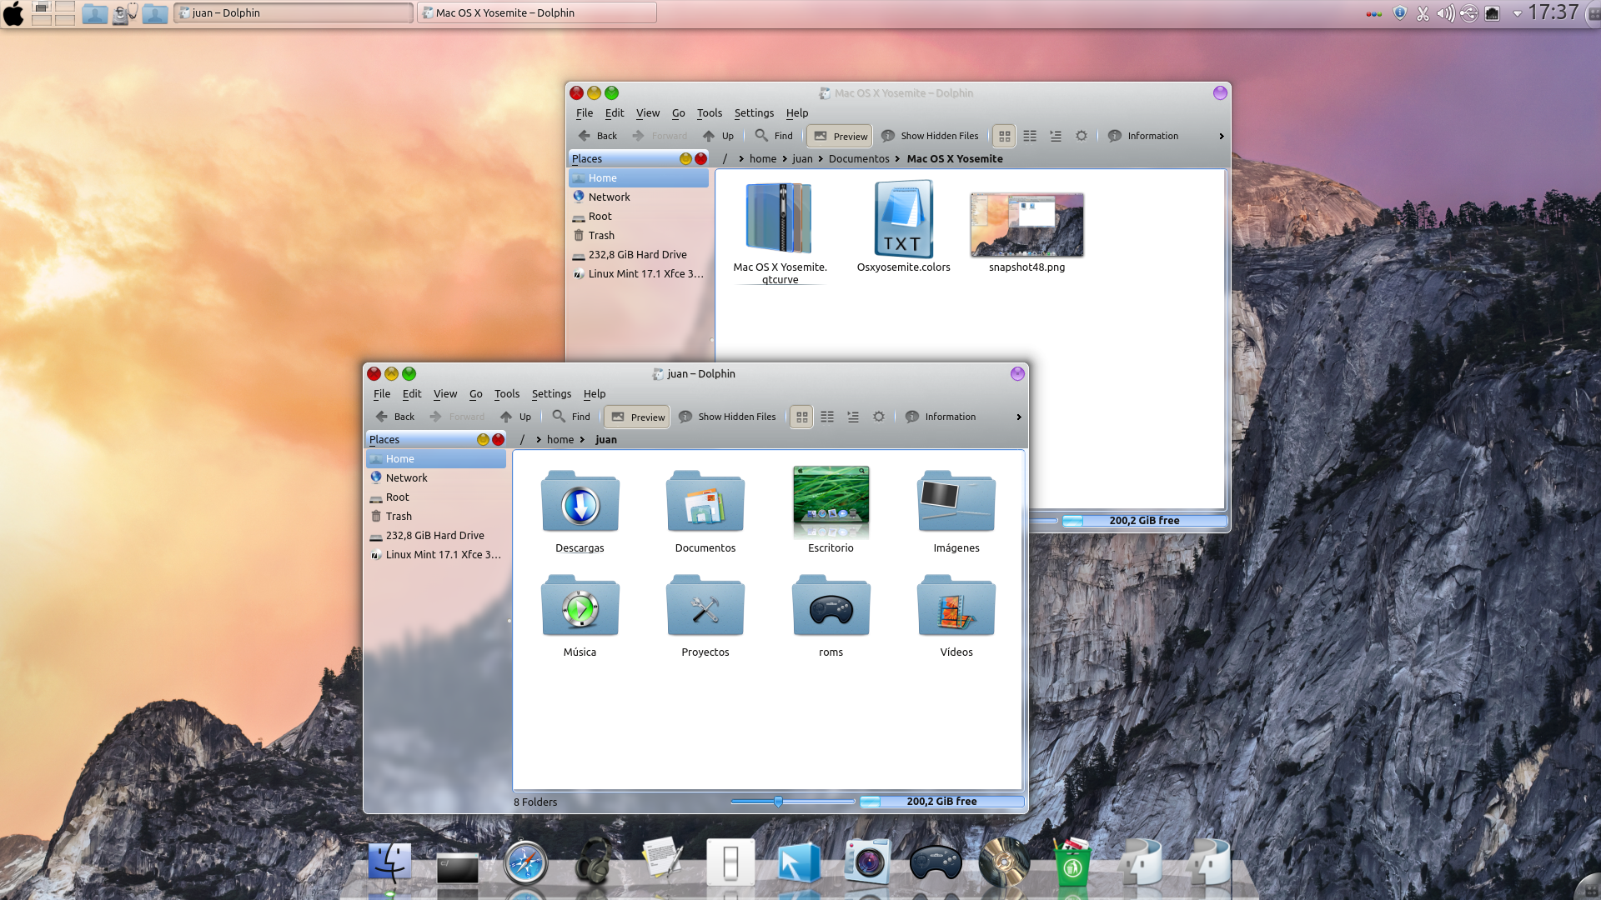Open View menu in juan window
This screenshot has width=1601, height=900.
[x=445, y=394]
